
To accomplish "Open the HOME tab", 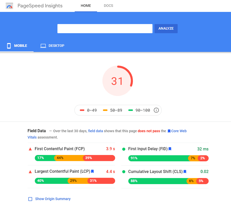I will [86, 6].
